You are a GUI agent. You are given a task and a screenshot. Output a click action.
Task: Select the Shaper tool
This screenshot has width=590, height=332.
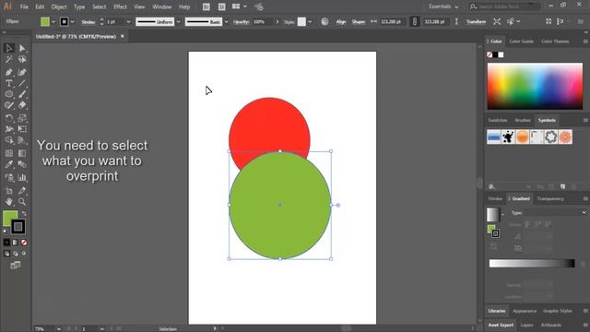9,105
